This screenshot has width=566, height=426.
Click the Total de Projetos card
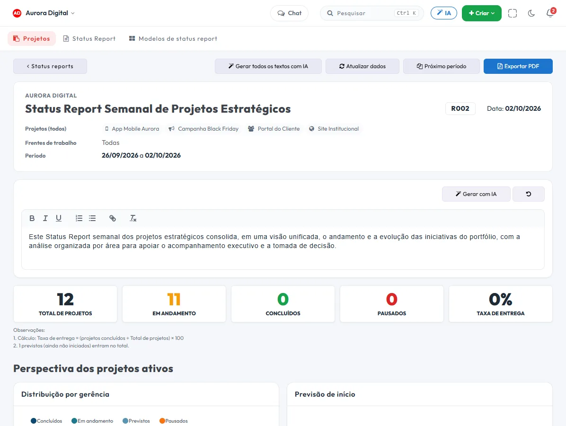(x=65, y=304)
